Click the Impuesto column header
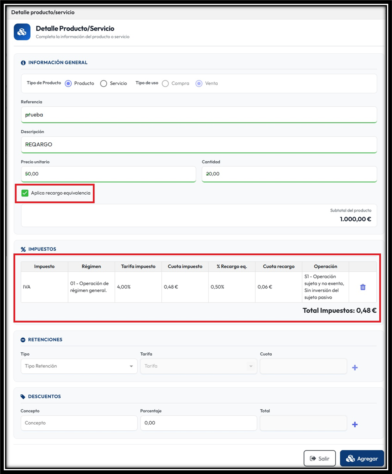 (x=45, y=266)
